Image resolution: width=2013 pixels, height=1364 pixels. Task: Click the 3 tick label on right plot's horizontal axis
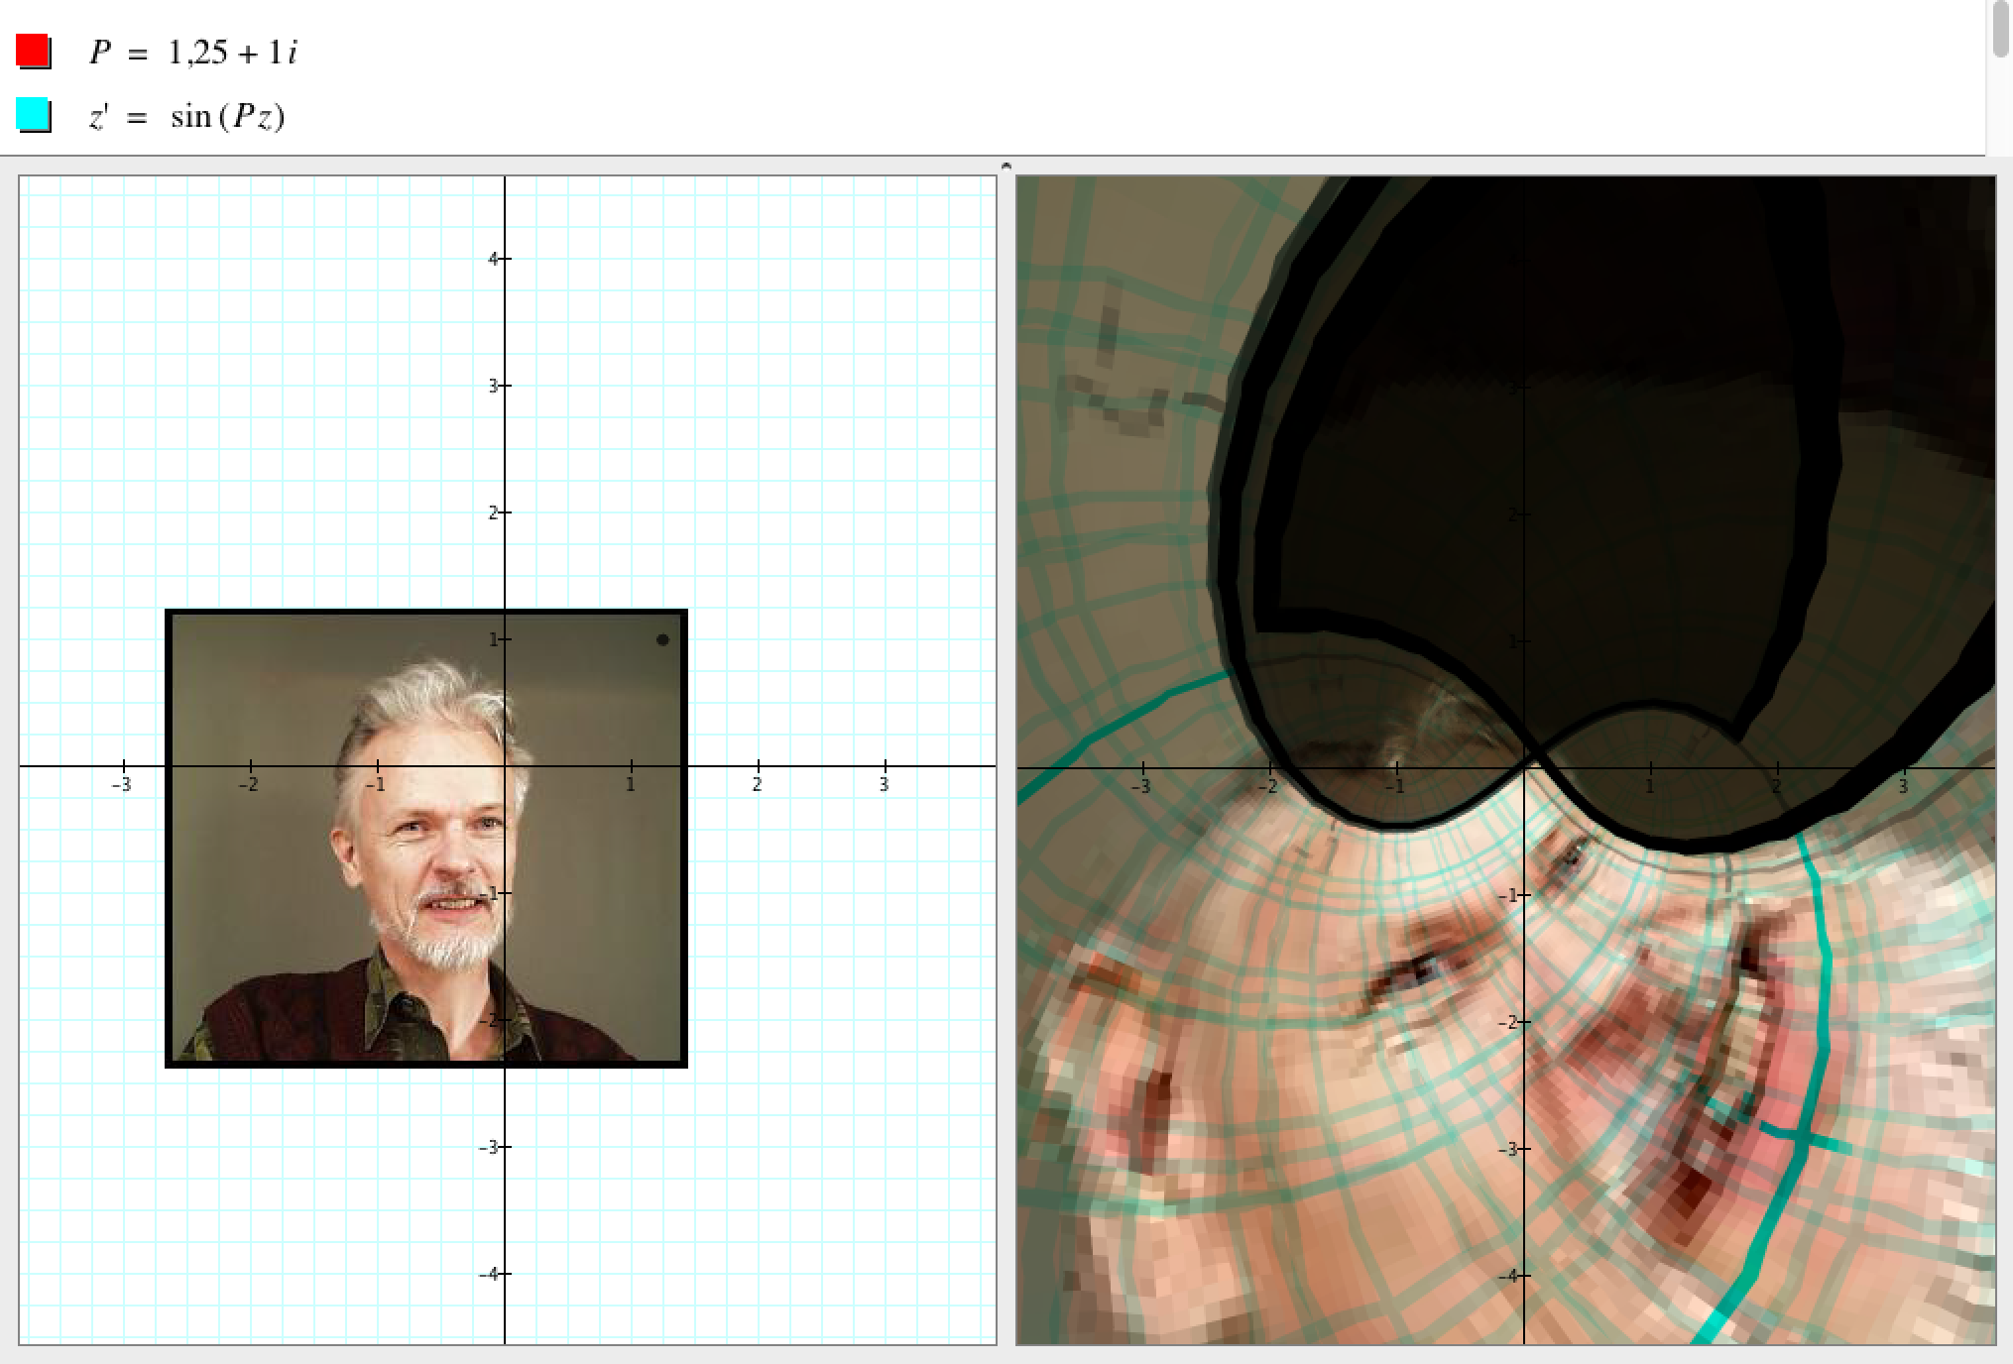tap(1902, 787)
